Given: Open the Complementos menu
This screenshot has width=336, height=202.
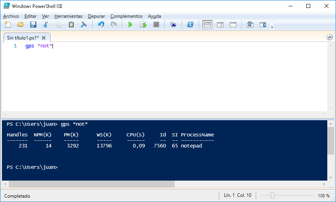Looking at the screenshot, I should tap(126, 16).
